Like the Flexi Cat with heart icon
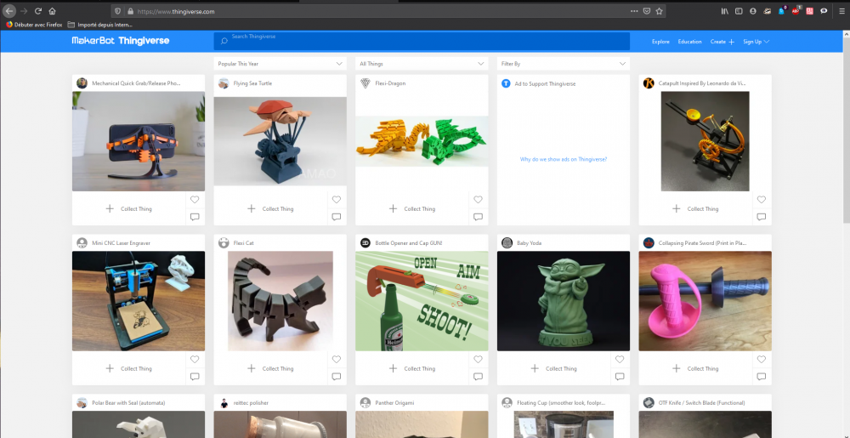850x438 pixels. (x=336, y=360)
